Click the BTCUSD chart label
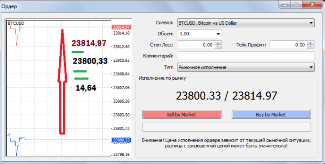Viewport: 325px width, 164px height. [x=16, y=23]
